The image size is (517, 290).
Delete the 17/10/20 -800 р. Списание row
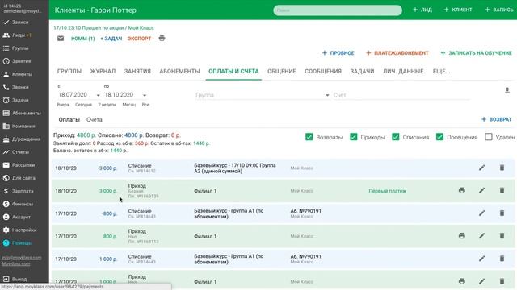pyautogui.click(x=502, y=213)
